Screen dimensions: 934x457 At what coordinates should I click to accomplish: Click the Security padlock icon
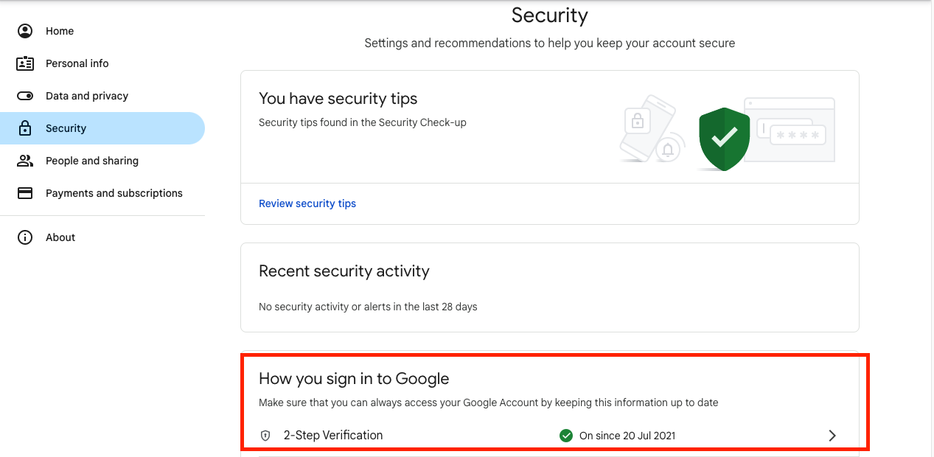point(25,128)
